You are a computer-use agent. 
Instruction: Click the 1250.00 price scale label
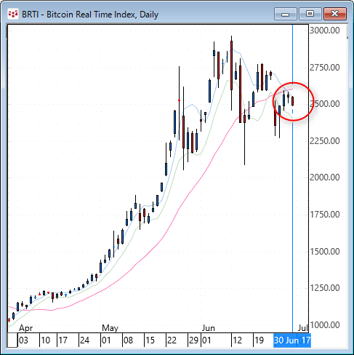[325, 288]
